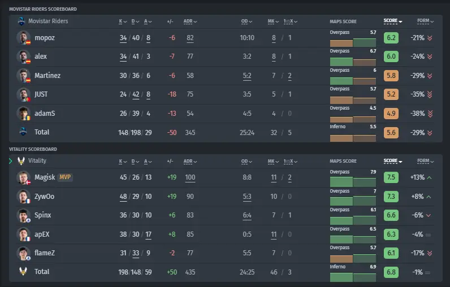Screen dimensions: 450x287
Task: Click the Movistar Riders logo in header
Action: (21, 21)
